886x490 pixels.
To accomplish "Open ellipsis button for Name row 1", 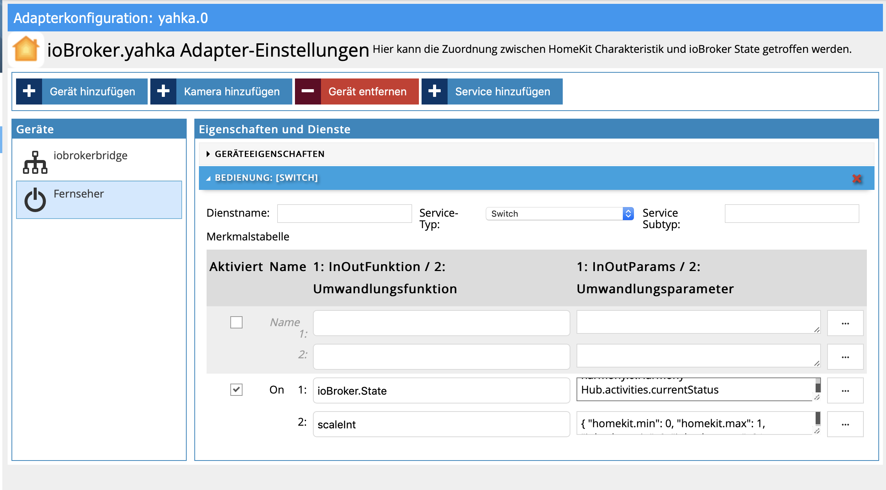I will click(x=845, y=323).
